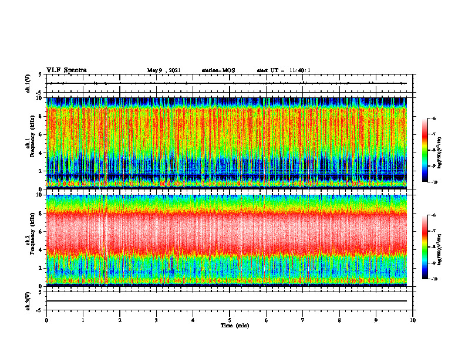Click the ch.3 flat voltage trace
Screen dimensions: 465x359
pos(227,301)
